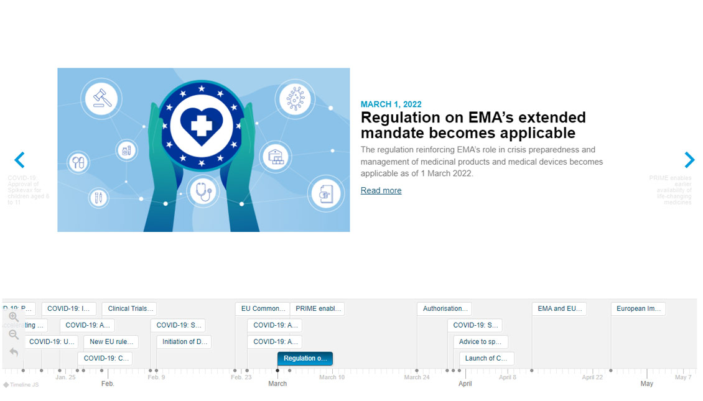
Task: Click the 'EU Common...' event flag
Action: click(263, 308)
